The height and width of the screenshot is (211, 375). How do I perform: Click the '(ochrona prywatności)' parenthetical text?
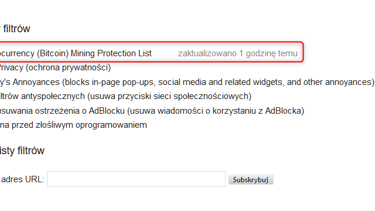(69, 67)
